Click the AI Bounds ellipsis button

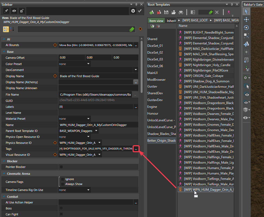pos(136,45)
